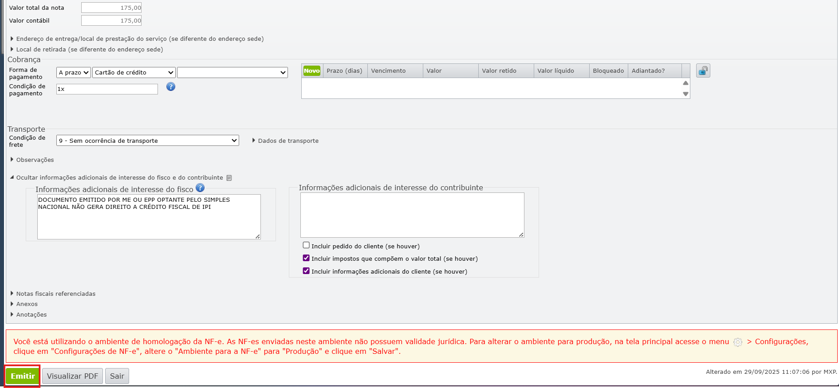Expand the Observações section
The width and height of the screenshot is (839, 388).
32,160
